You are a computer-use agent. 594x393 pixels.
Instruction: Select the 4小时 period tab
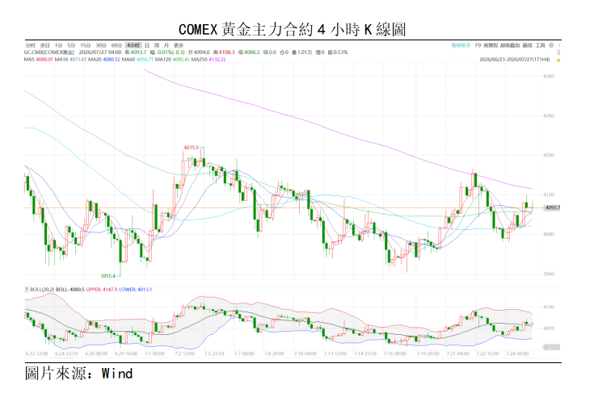[133, 45]
